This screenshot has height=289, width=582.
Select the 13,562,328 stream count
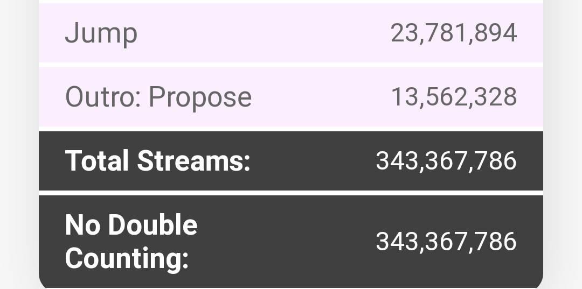pos(453,97)
